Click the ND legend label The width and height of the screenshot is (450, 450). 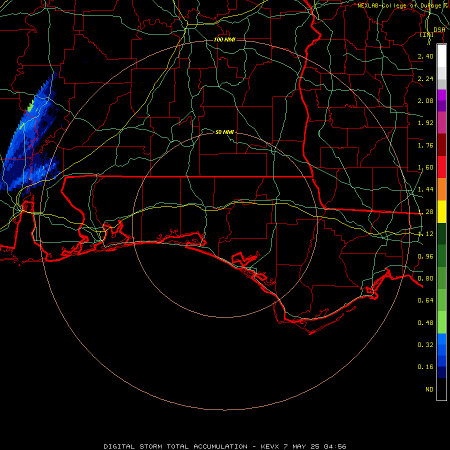point(429,389)
